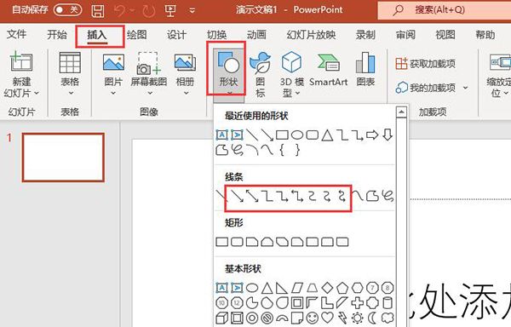Select pentagon in 基本形状 section
This screenshot has height=327, width=511.
point(342,288)
